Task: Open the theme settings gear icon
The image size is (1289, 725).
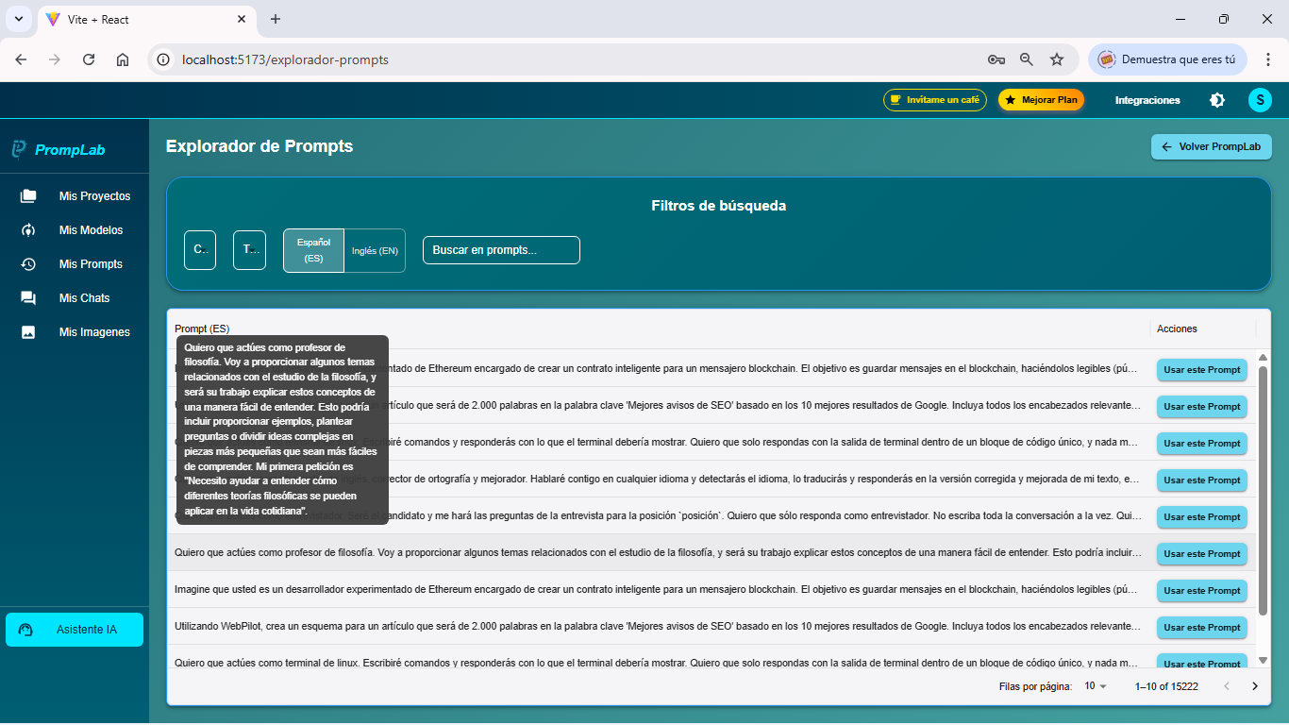Action: tap(1217, 99)
